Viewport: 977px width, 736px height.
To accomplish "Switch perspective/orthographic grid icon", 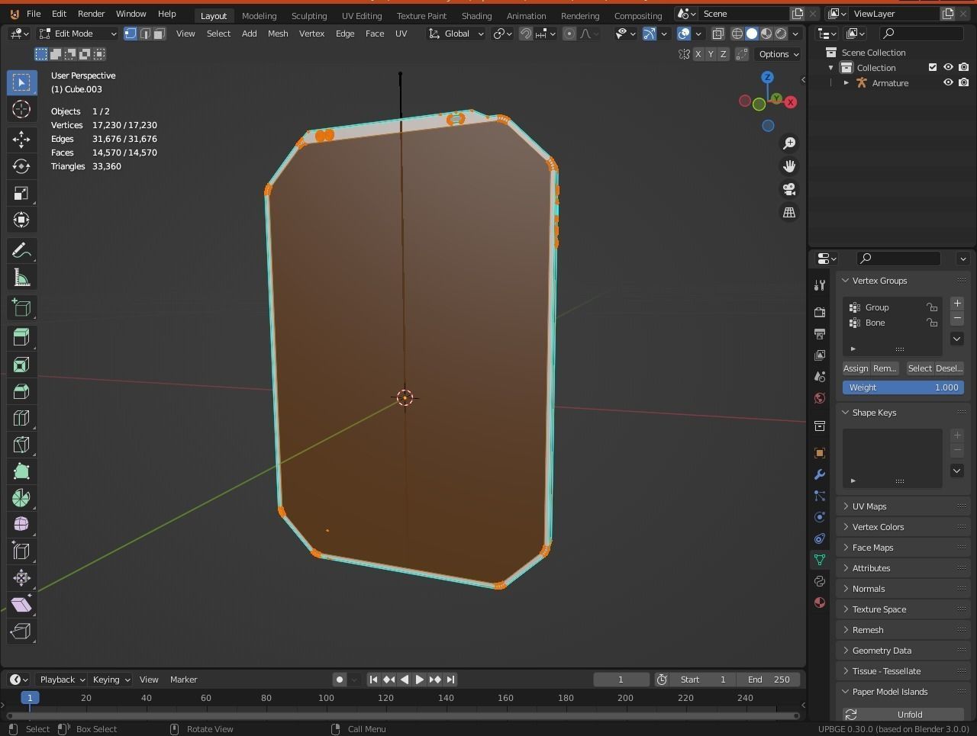I will (x=789, y=212).
